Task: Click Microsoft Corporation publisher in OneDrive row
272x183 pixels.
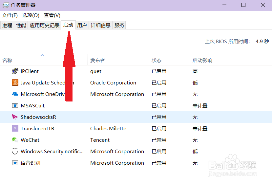Action: [117, 94]
